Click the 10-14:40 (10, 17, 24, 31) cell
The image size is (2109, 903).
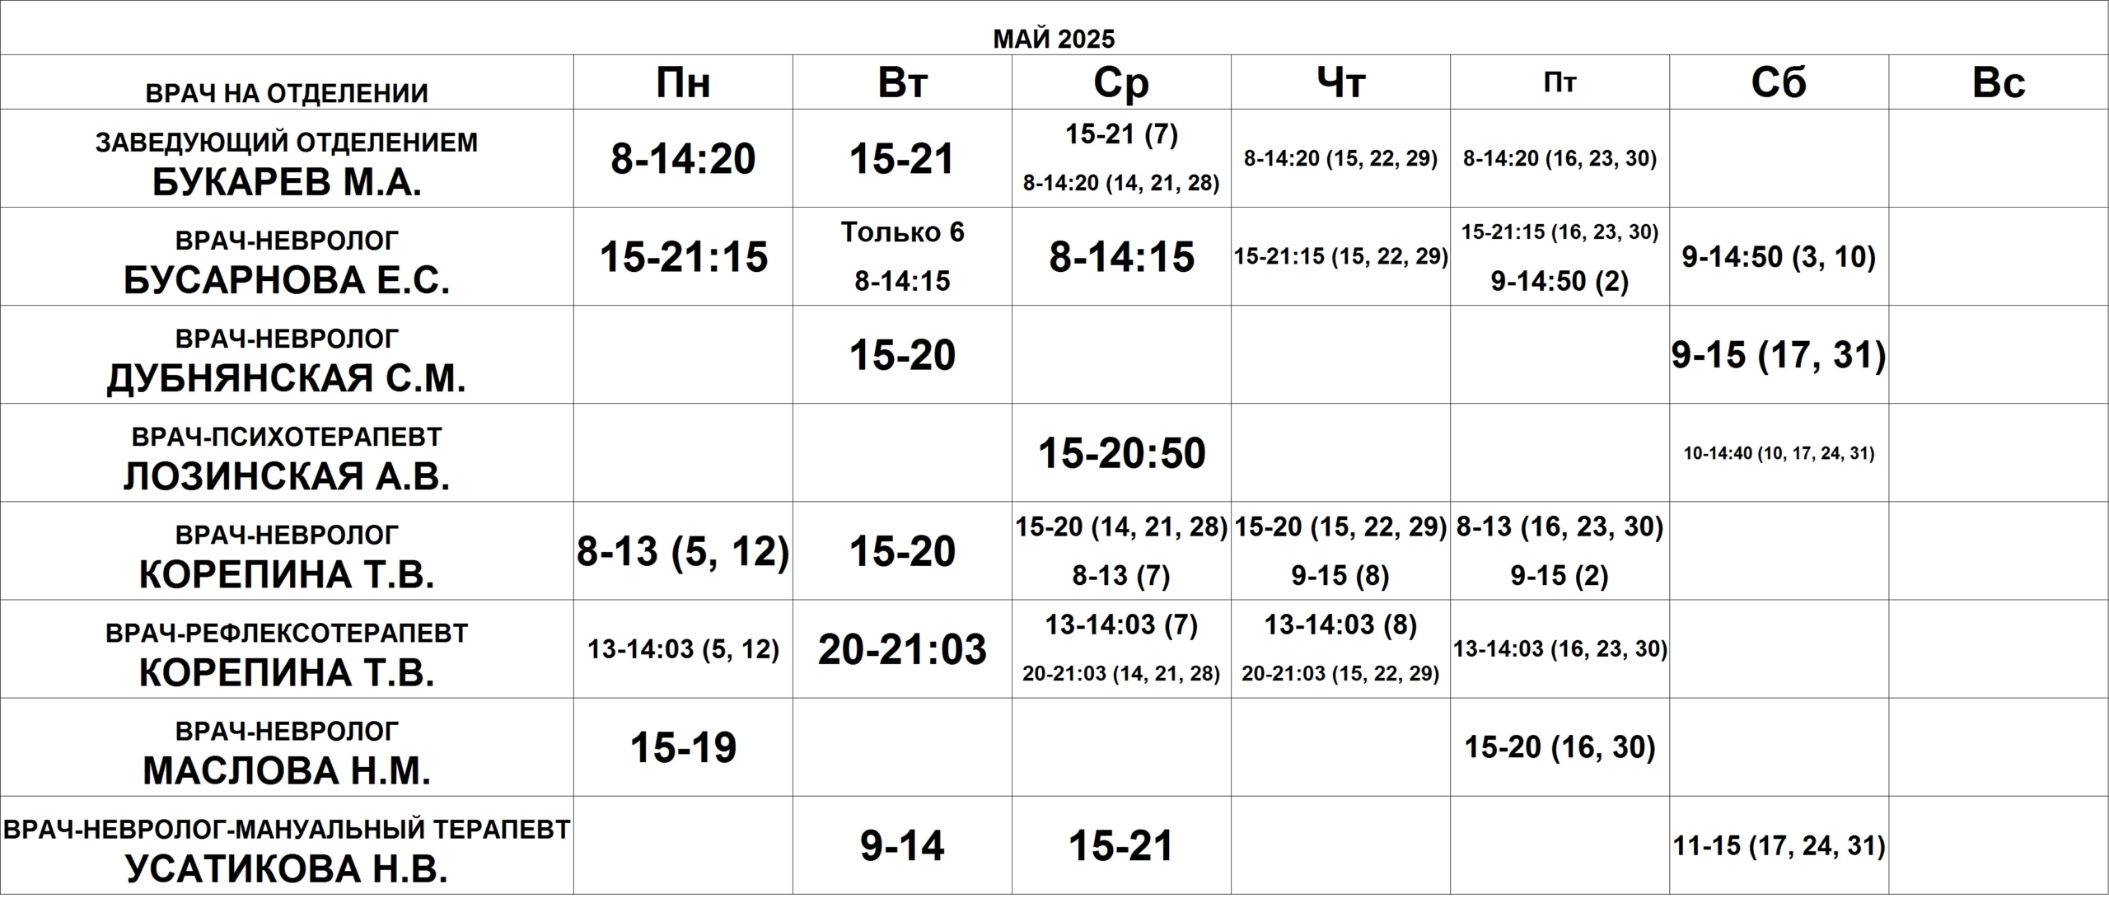coord(1779,452)
